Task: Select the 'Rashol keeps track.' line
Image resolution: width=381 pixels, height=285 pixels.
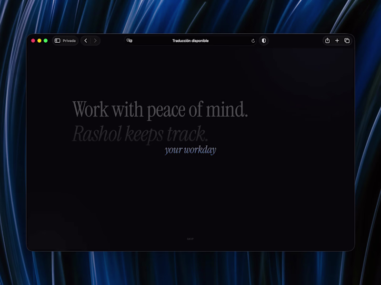Action: pos(140,134)
